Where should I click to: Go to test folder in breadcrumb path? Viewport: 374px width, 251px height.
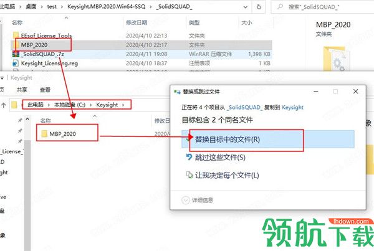[52, 7]
